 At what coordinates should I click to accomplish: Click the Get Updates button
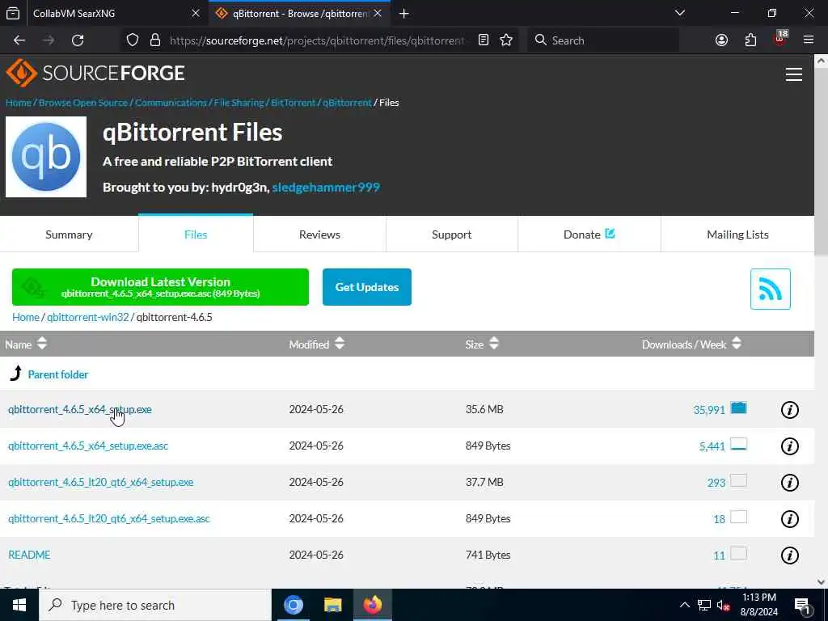click(367, 287)
